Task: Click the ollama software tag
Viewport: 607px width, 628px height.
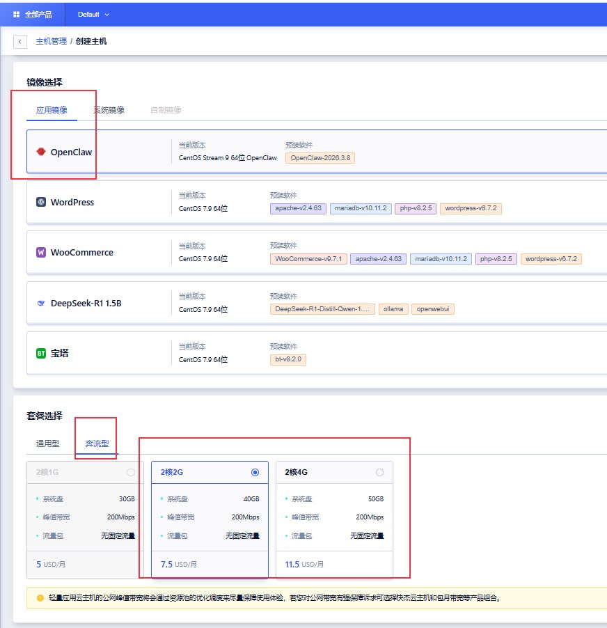Action: [x=393, y=309]
